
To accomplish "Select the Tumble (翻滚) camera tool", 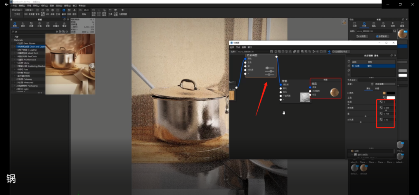I will click(64, 12).
